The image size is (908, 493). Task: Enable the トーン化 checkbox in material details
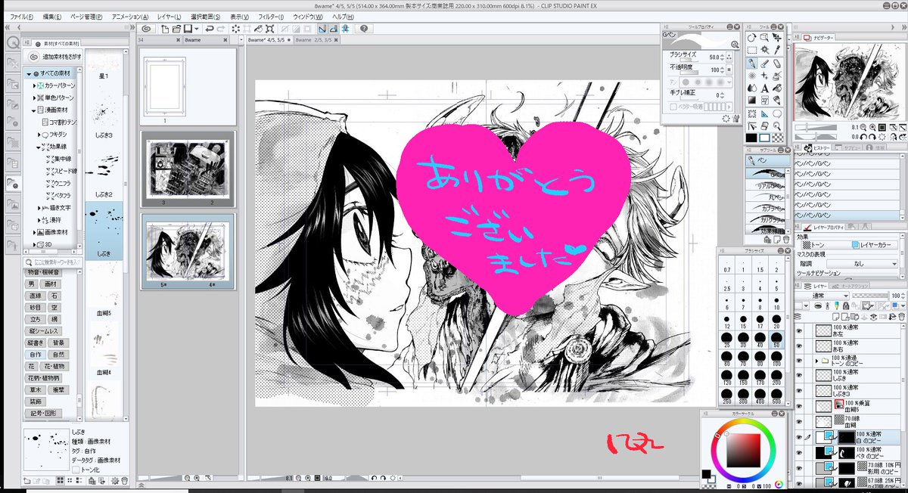[x=76, y=470]
